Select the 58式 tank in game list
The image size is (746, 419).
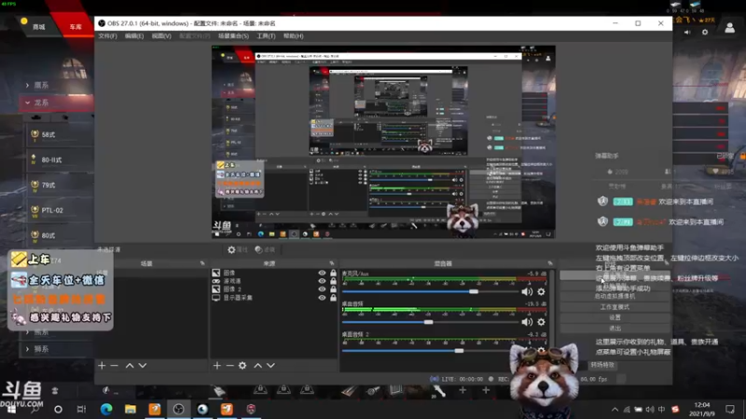(60, 135)
